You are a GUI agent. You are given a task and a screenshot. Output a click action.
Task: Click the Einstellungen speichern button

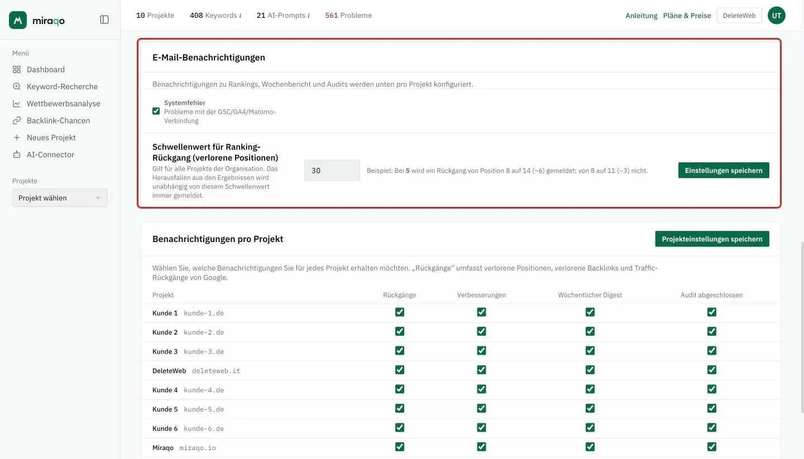click(x=724, y=171)
